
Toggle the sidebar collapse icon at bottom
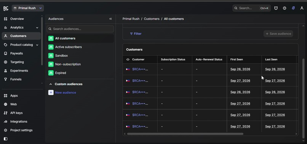(x=5, y=139)
